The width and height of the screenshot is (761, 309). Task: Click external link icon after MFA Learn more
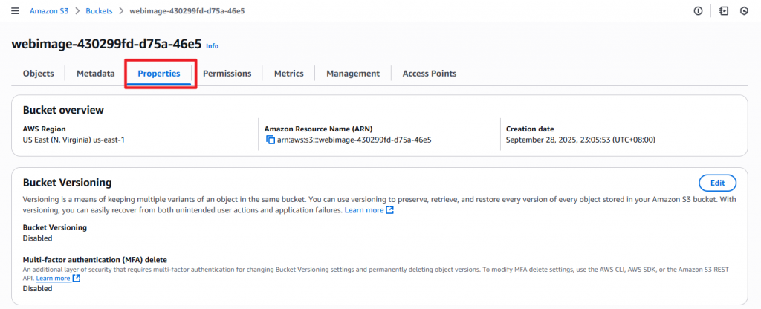[76, 279]
